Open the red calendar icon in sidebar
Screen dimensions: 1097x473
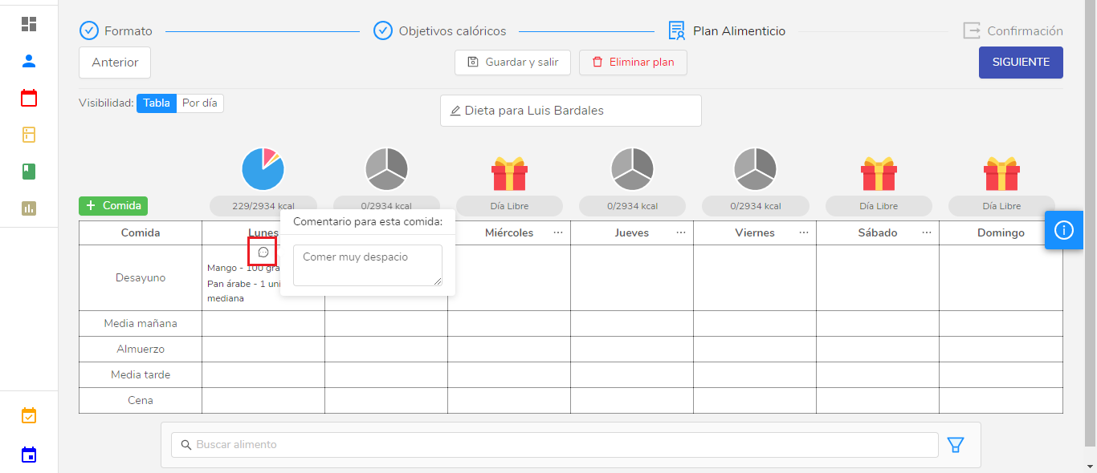tap(29, 98)
